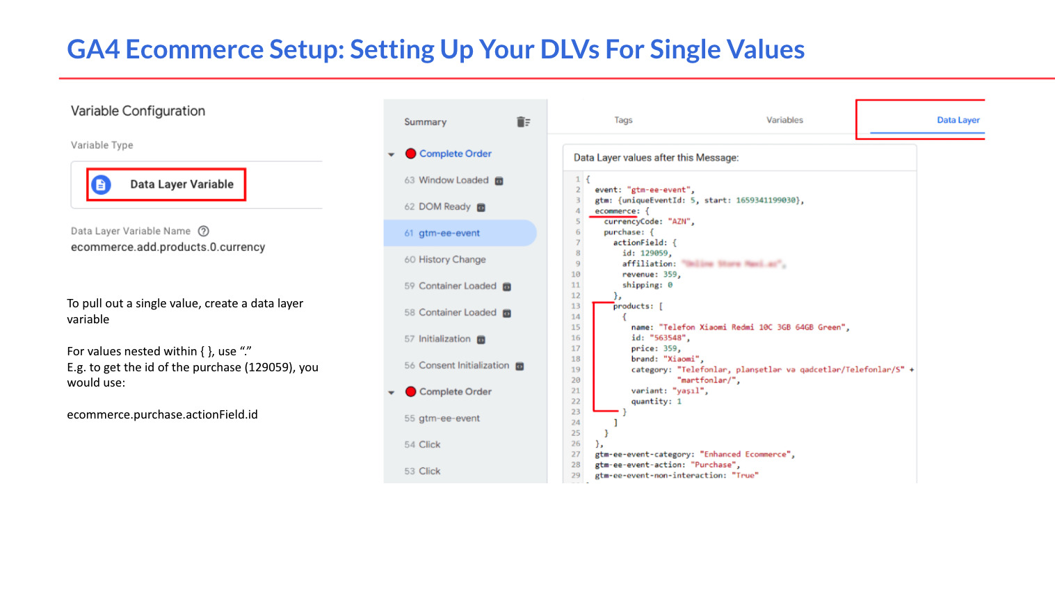Screen dimensions: 1055x591
Task: Click the icon next to 57 Initialization
Action: pyautogui.click(x=481, y=339)
